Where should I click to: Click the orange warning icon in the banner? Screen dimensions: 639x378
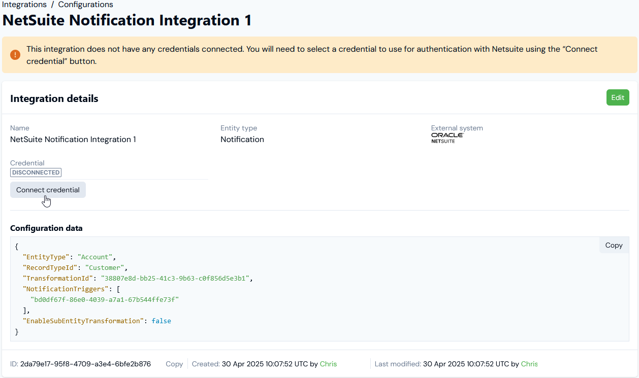point(15,55)
